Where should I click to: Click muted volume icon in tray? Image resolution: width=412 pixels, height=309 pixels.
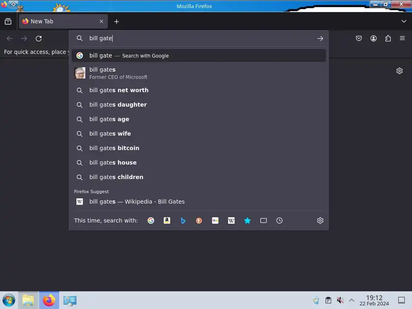(340, 300)
